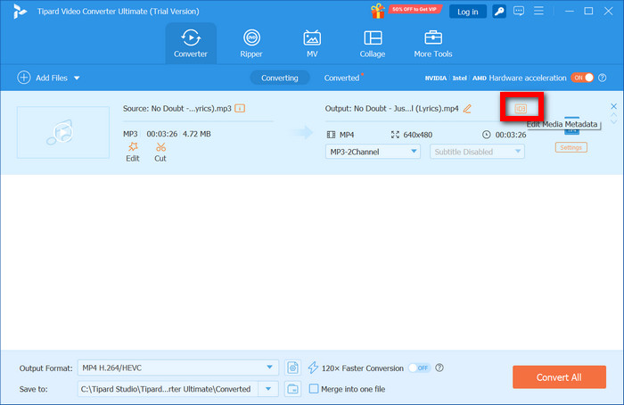Switch to the Converted tab

coord(341,78)
